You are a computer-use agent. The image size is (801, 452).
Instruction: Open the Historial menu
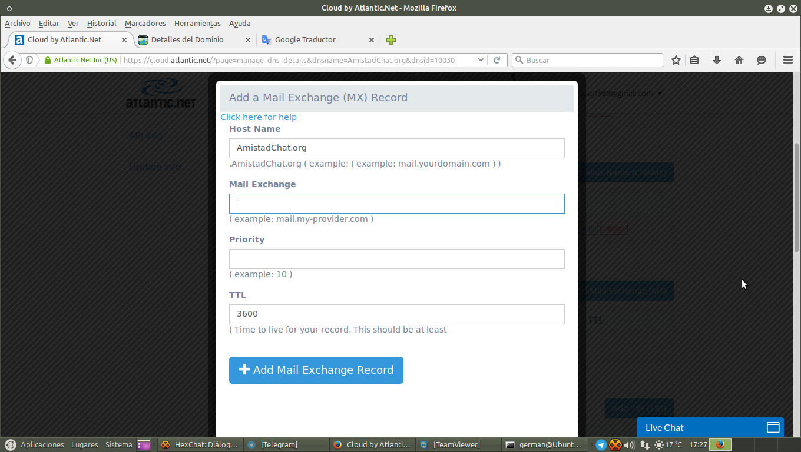[x=101, y=24]
